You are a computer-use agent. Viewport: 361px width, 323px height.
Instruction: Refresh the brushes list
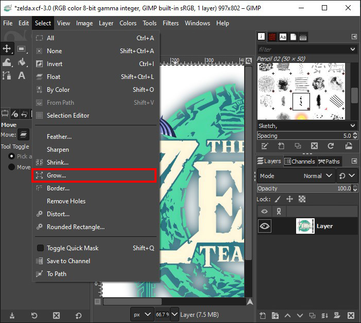click(331, 146)
